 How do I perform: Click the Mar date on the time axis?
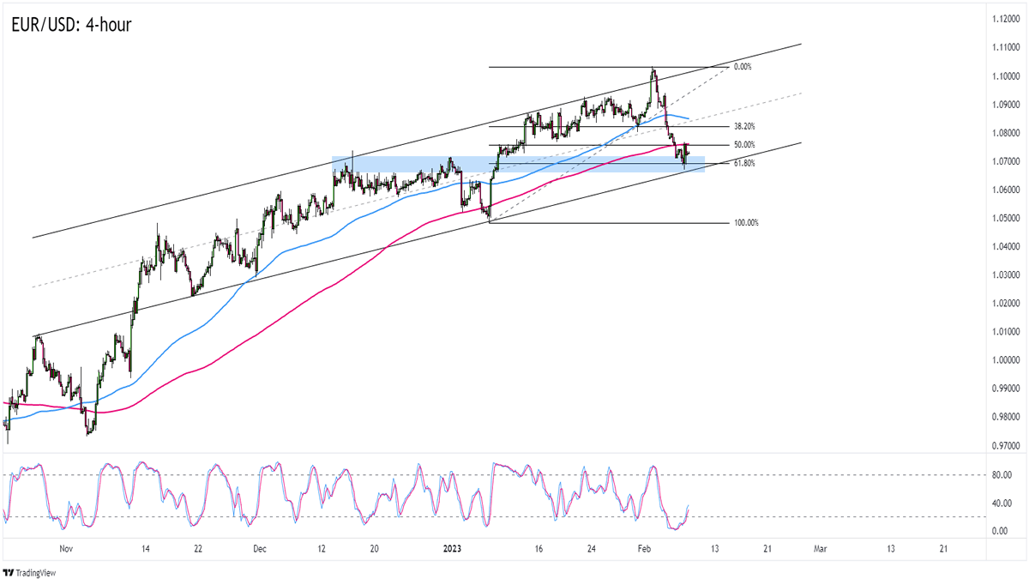[x=820, y=548]
